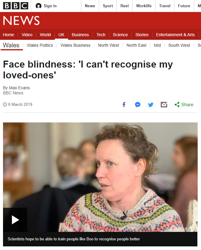Viewport: 201px width, 250px height.
Task: Go to the Worklife section
Action: (x=144, y=6)
